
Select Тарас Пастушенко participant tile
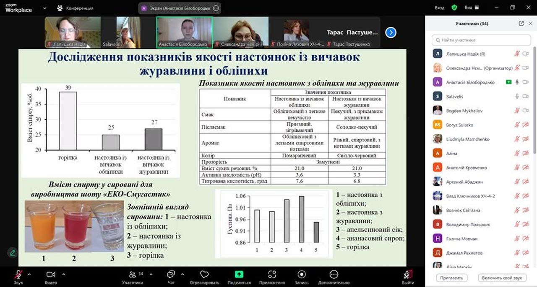pos(352,32)
